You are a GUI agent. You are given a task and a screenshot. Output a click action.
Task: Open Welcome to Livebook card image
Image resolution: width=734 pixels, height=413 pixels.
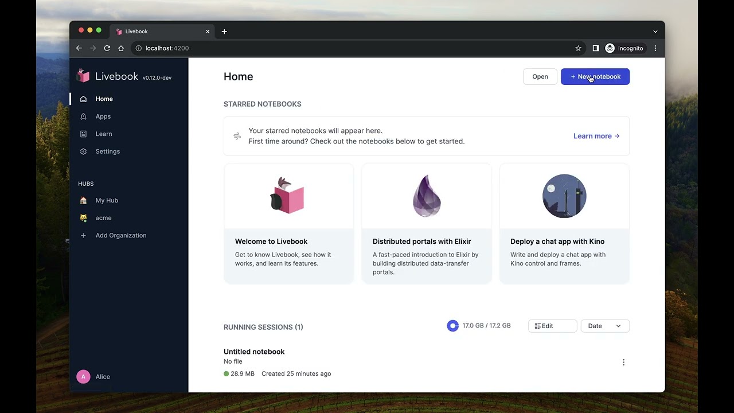[x=288, y=196]
